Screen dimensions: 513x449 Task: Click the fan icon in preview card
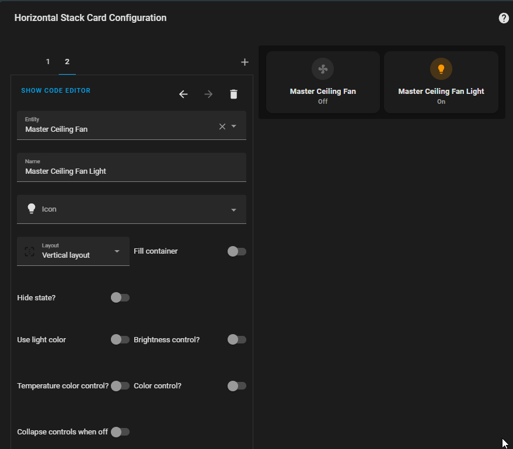(x=323, y=69)
